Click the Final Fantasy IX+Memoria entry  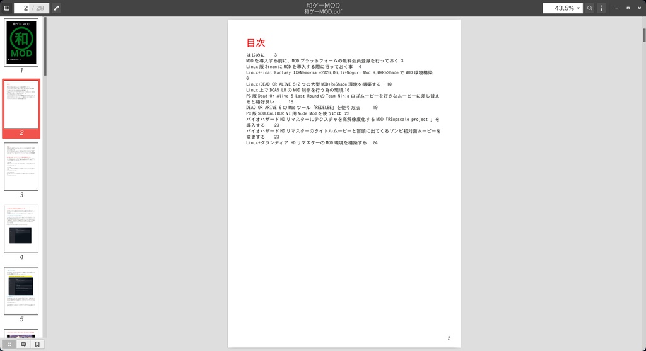pos(339,75)
